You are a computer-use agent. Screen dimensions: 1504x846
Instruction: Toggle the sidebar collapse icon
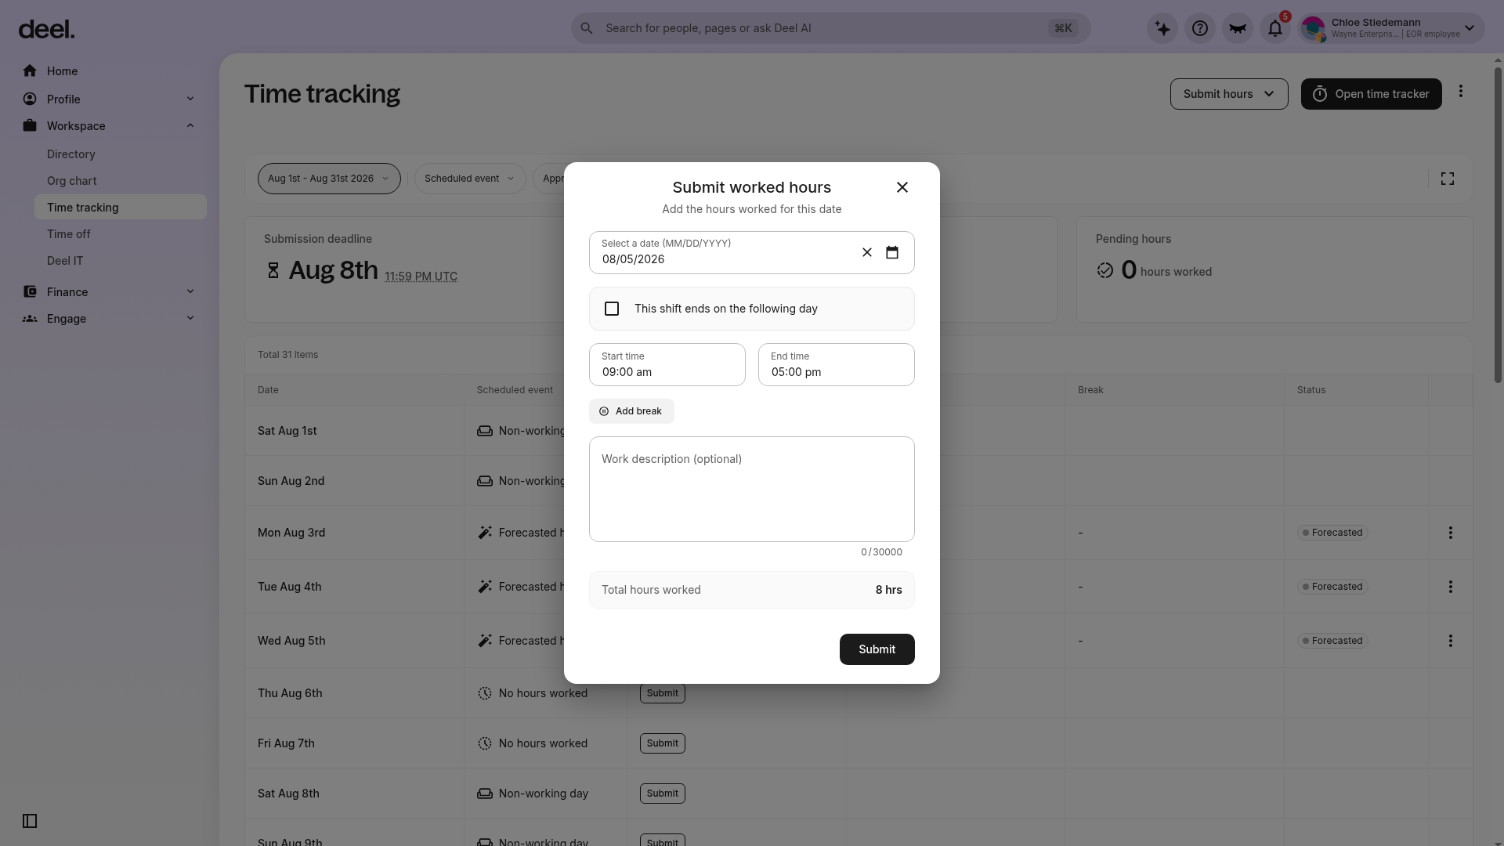[x=30, y=821]
